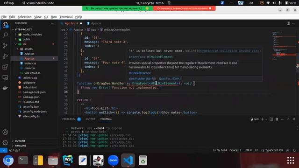Show applications grid in dock
This screenshot has height=168, width=299.
(x=291, y=161)
